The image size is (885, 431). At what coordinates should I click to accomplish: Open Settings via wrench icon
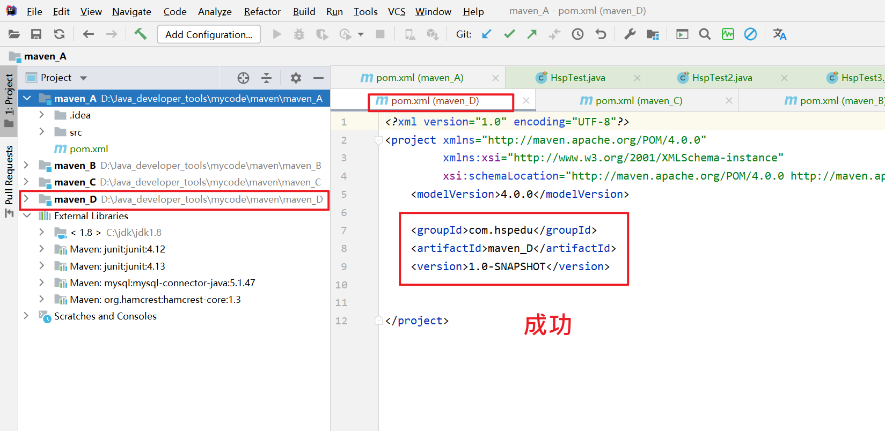(630, 34)
